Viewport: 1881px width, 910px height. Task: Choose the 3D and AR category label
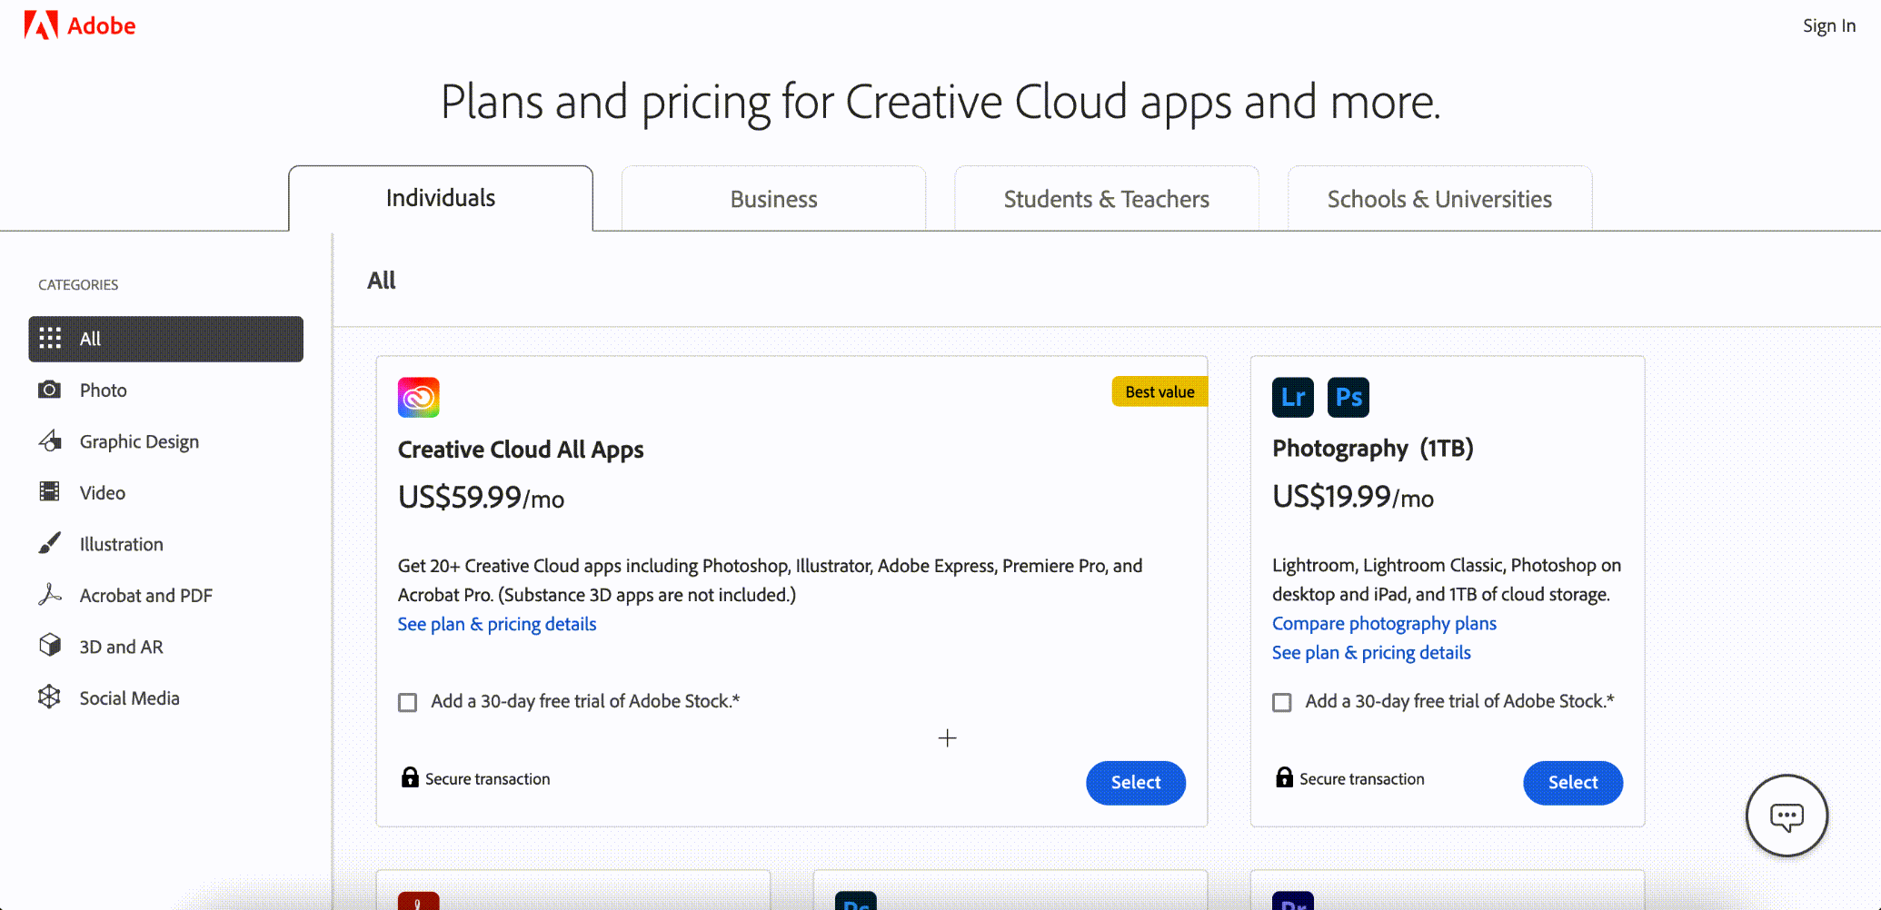click(x=121, y=647)
